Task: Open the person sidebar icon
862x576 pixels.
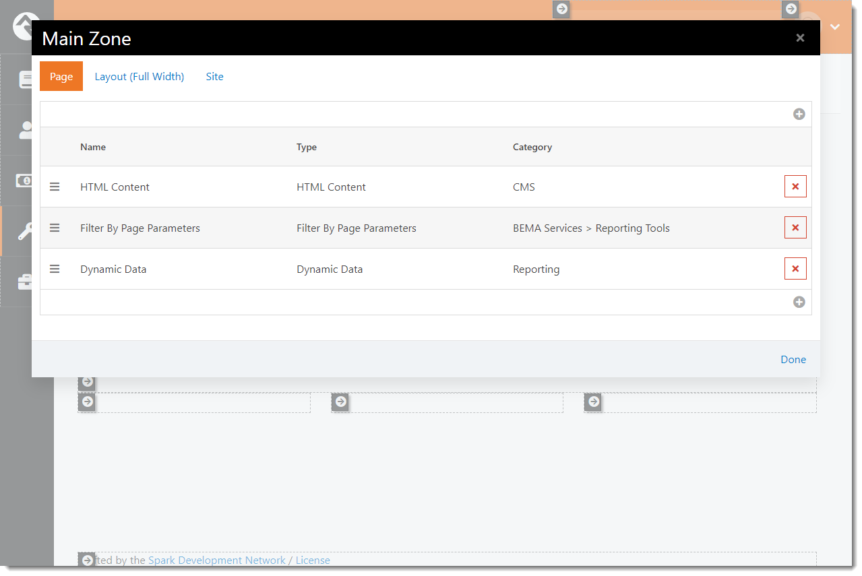Action: pos(26,130)
